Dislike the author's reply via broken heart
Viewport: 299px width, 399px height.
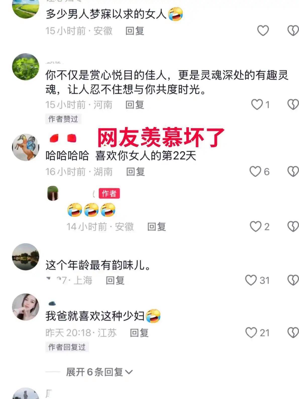tap(293, 226)
